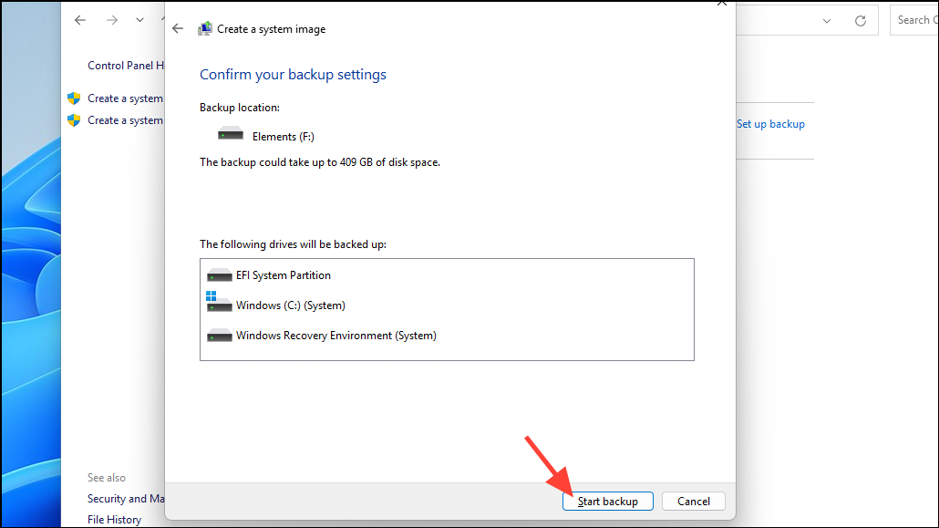Click the back arrow in the backup dialog
939x528 pixels.
178,28
